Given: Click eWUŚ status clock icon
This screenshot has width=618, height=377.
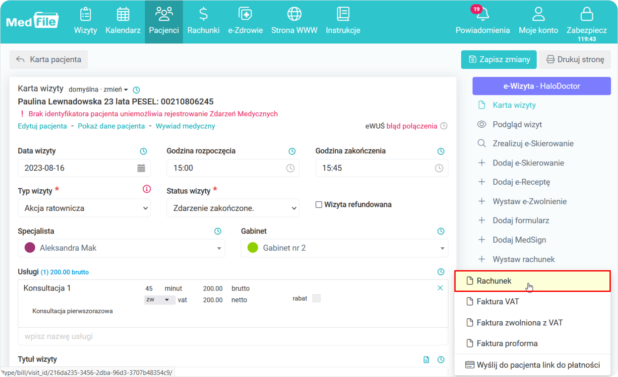Looking at the screenshot, I should [444, 126].
